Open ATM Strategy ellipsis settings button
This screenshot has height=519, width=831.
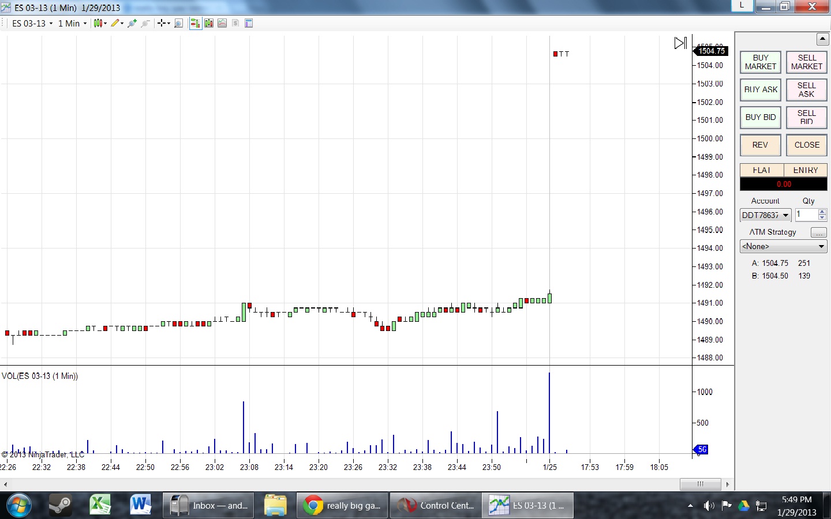pos(818,232)
